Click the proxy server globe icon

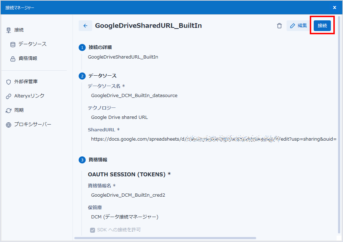tap(9, 125)
